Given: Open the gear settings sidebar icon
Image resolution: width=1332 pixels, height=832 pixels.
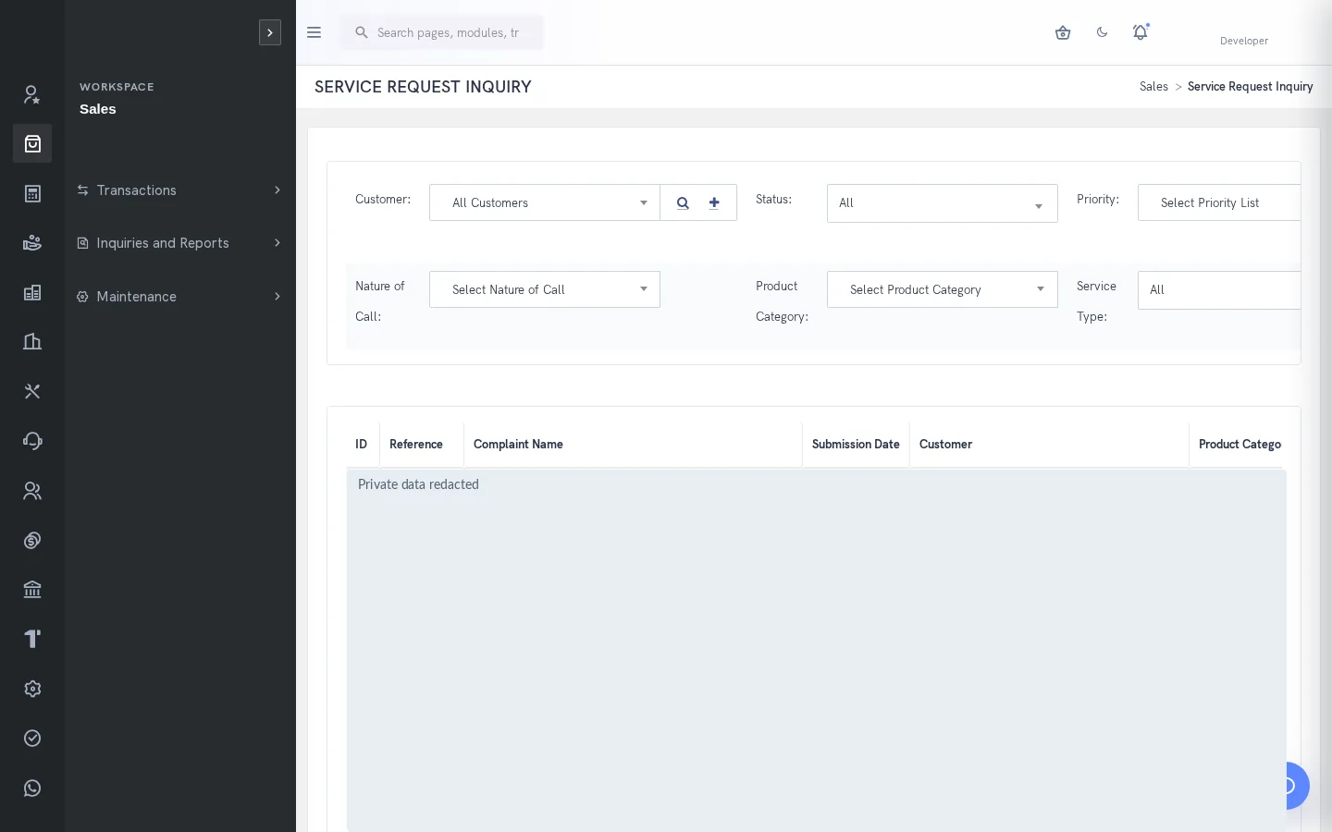Looking at the screenshot, I should (x=32, y=689).
